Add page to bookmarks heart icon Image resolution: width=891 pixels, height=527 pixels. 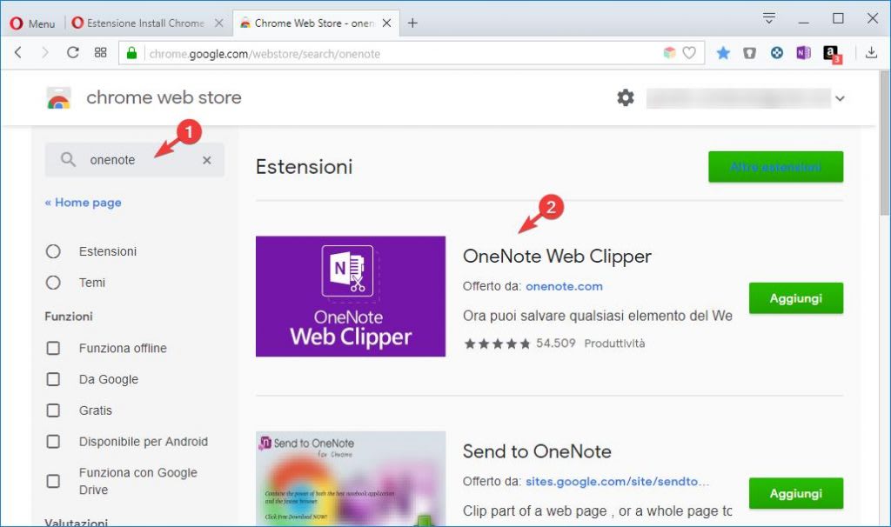pos(689,53)
